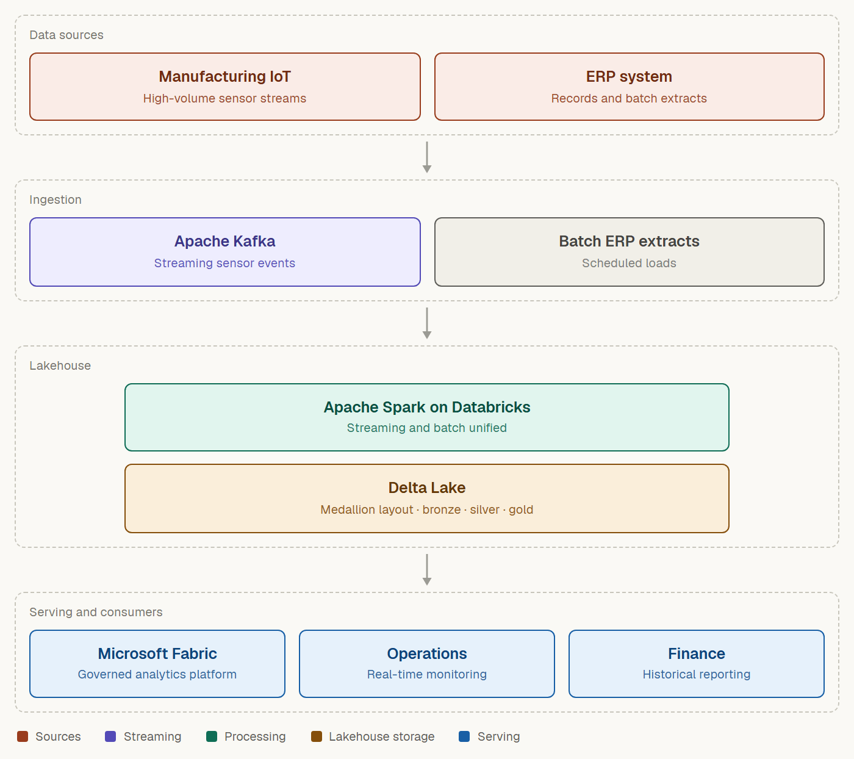Click the "Lakehouse" group label

coord(60,365)
